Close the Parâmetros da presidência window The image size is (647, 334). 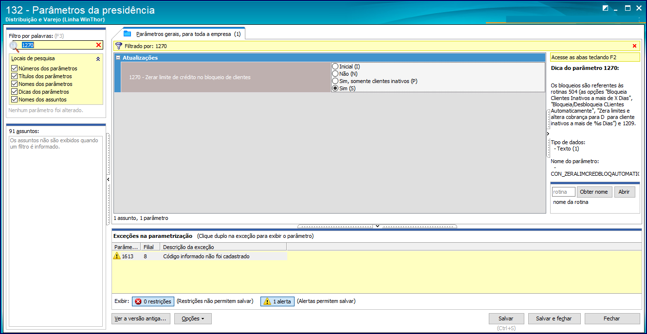(639, 8)
